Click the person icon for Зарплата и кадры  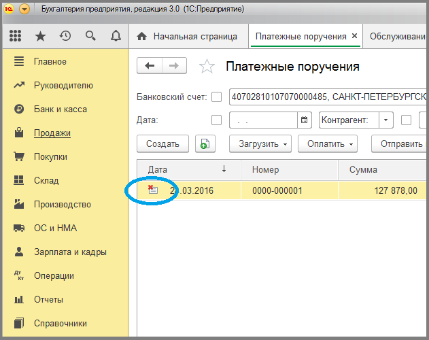click(19, 252)
